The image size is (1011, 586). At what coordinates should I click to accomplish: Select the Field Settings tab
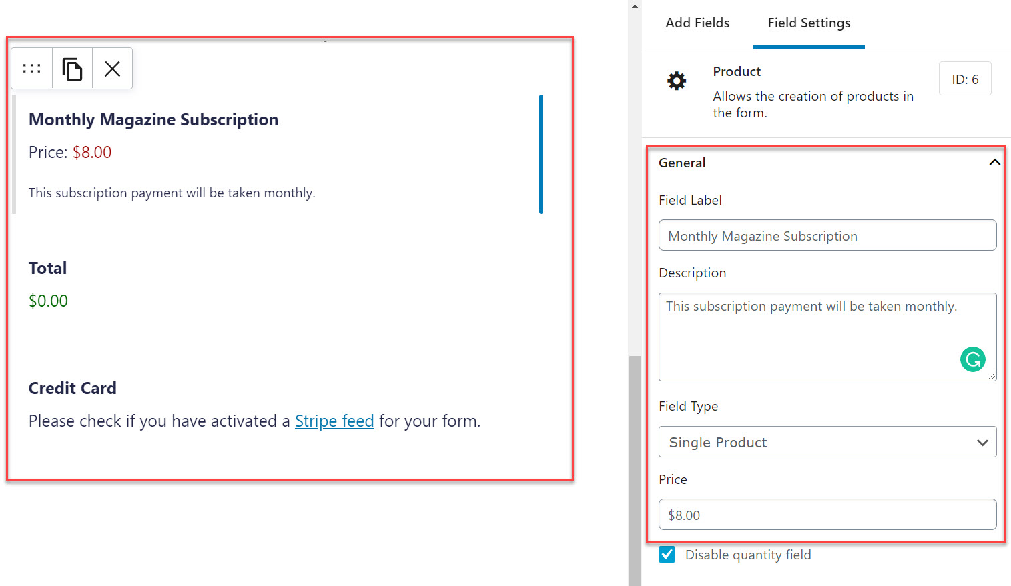click(x=809, y=23)
